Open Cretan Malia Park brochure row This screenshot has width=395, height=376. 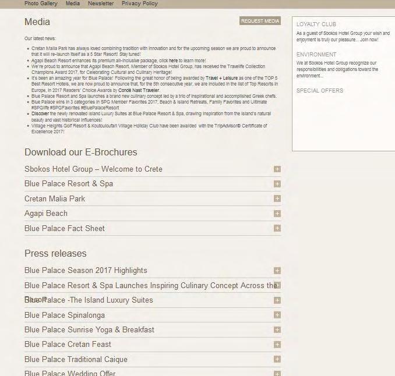[153, 198]
